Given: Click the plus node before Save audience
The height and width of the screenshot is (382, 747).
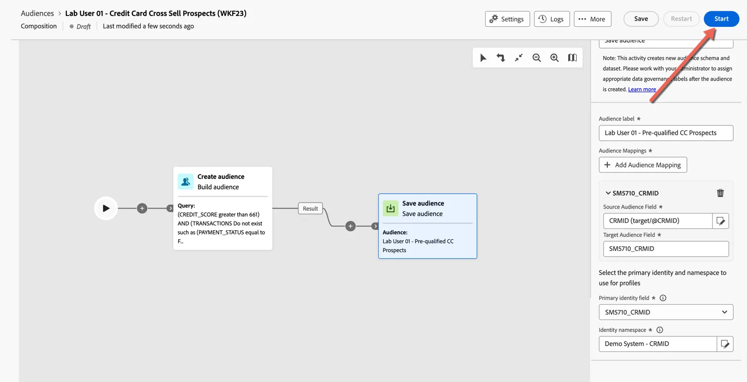Looking at the screenshot, I should [350, 226].
